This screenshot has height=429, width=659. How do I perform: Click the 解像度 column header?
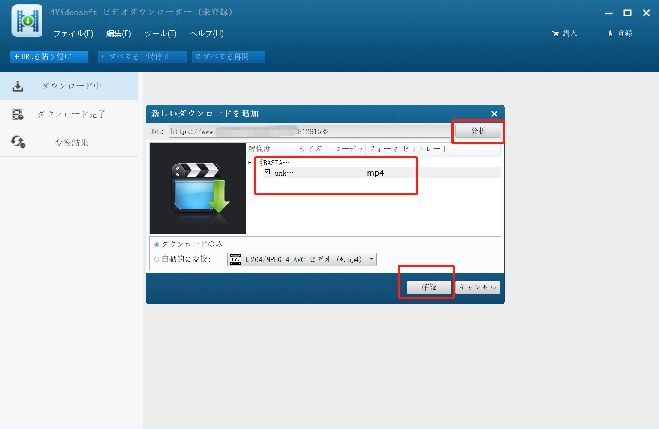pyautogui.click(x=272, y=149)
